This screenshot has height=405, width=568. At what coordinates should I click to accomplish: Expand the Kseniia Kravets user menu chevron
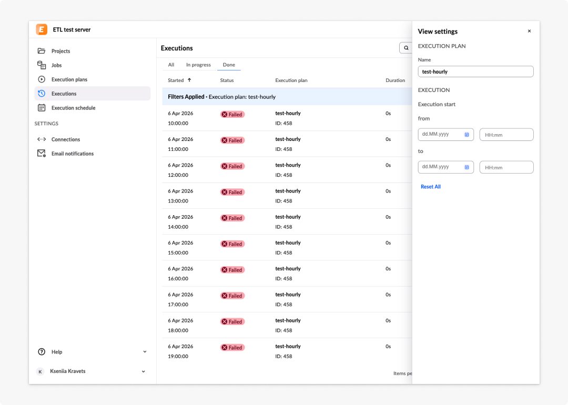(x=144, y=371)
